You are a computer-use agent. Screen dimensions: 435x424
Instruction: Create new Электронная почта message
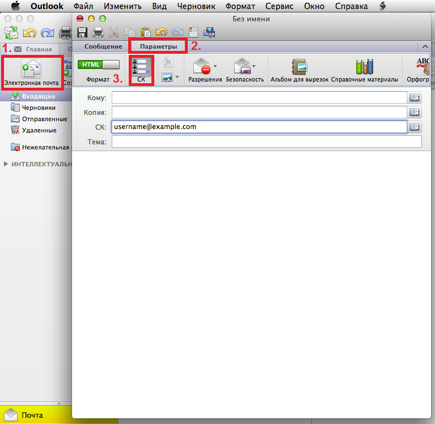click(x=32, y=72)
